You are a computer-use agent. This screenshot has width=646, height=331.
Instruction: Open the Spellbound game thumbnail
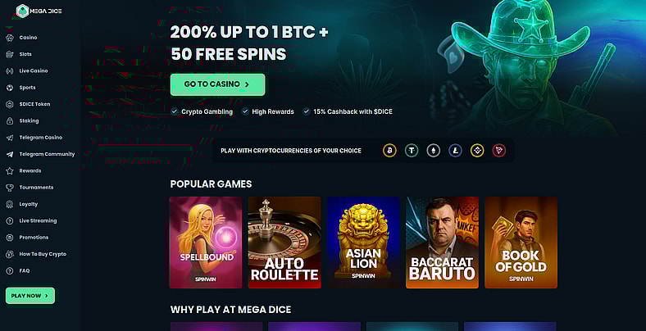[206, 243]
